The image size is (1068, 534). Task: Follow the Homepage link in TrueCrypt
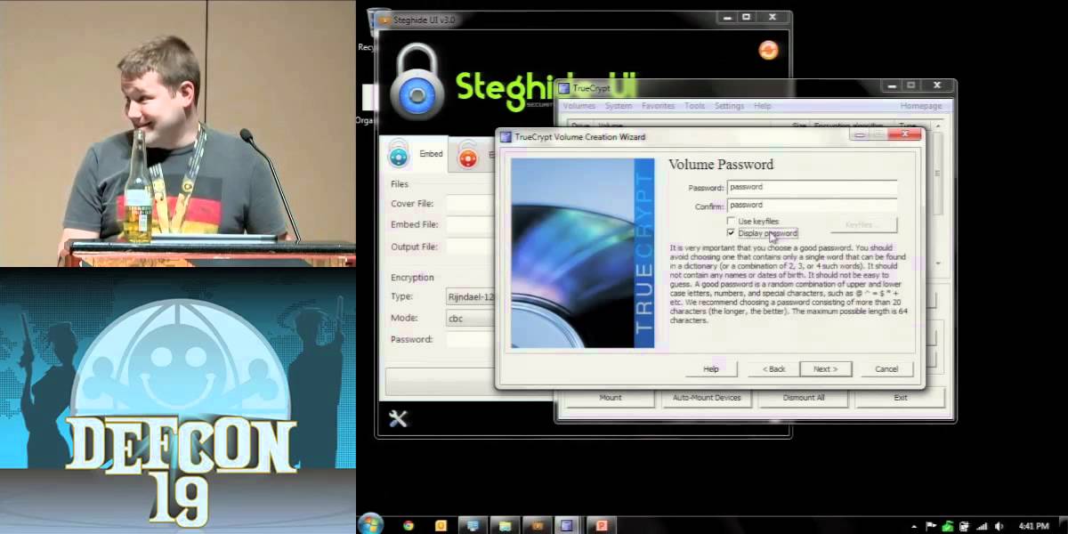click(x=921, y=106)
